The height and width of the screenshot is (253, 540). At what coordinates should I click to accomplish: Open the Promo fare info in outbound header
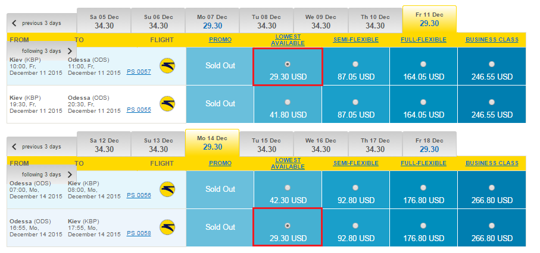click(220, 40)
